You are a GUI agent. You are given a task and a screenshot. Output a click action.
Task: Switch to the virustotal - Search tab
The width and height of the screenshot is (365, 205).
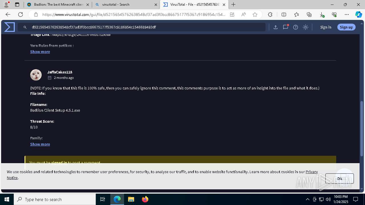click(125, 5)
